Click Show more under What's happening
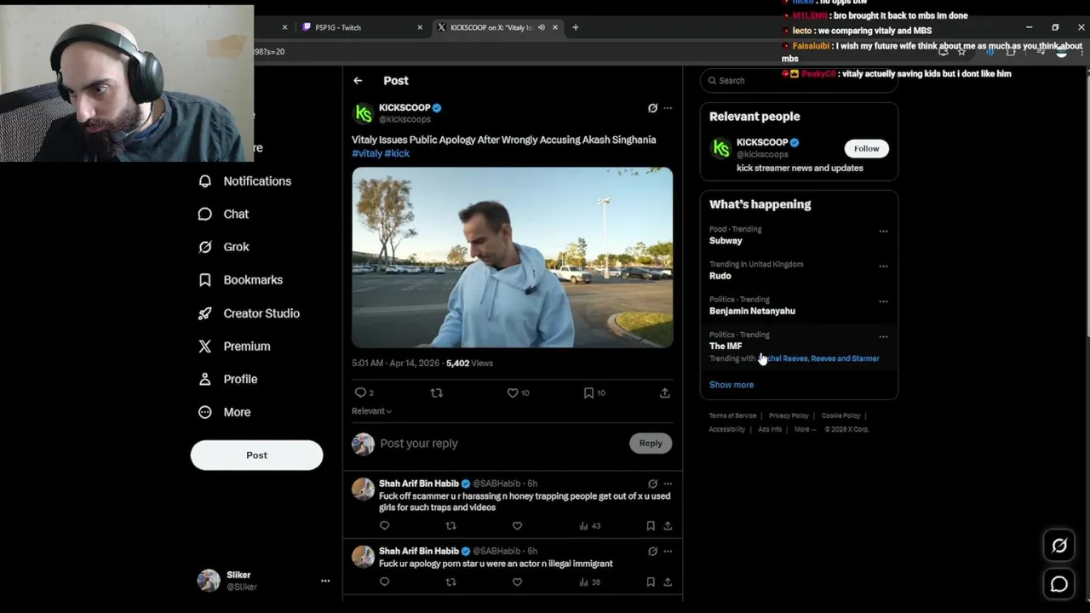Viewport: 1090px width, 613px height. (x=731, y=385)
